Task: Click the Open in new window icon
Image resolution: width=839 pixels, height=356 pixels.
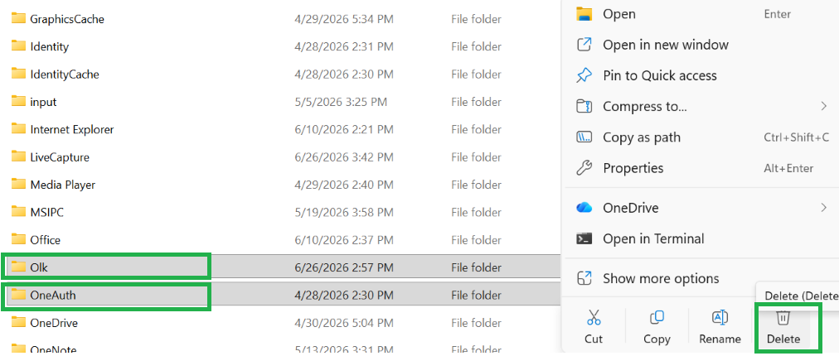Action: [x=584, y=45]
